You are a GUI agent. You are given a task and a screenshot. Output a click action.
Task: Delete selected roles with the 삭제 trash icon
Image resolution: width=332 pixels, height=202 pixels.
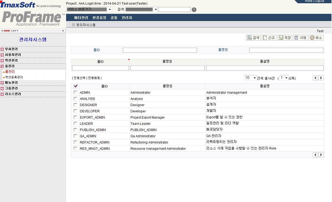pos(300,38)
